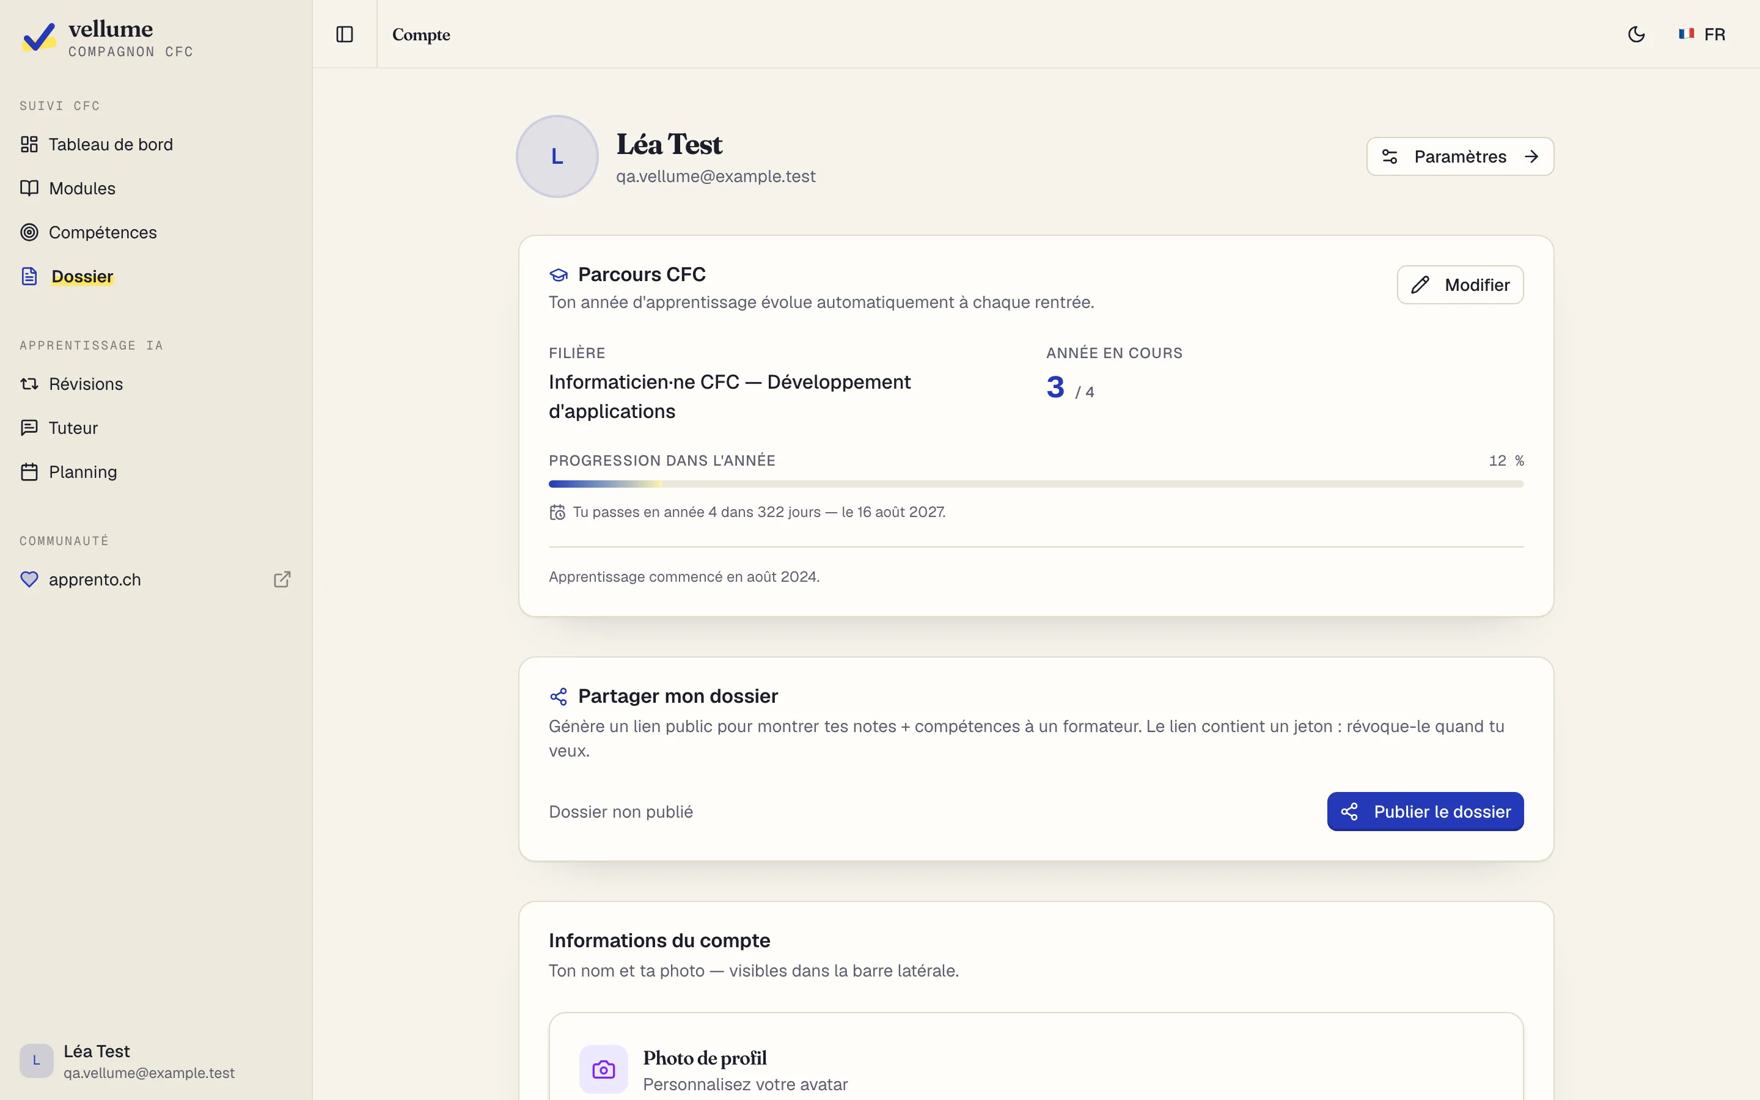Click the arrow icon in Paramètres button
Screen dimensions: 1760x1100
[x=1531, y=156]
